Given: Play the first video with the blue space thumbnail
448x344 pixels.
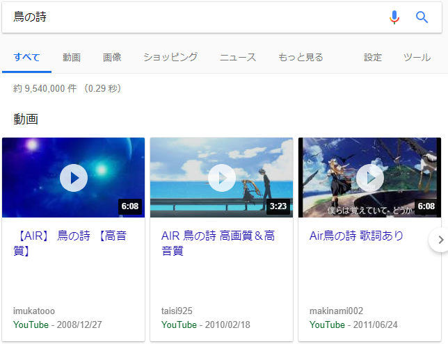Looking at the screenshot, I should coord(74,178).
